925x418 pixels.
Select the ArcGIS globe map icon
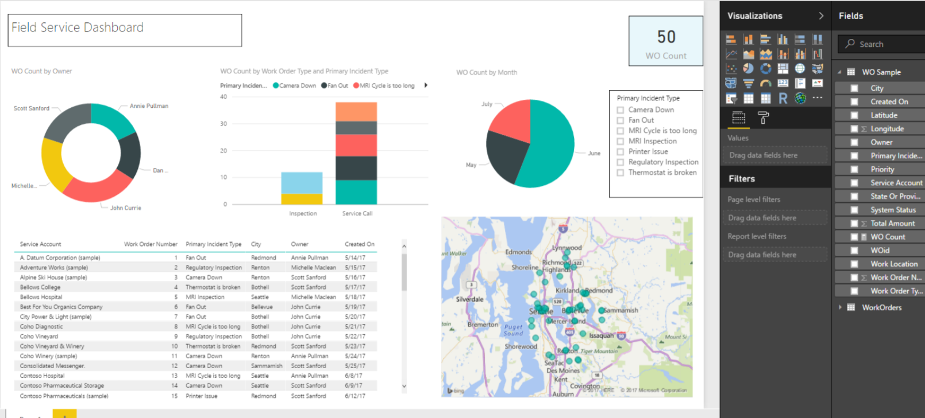(800, 99)
